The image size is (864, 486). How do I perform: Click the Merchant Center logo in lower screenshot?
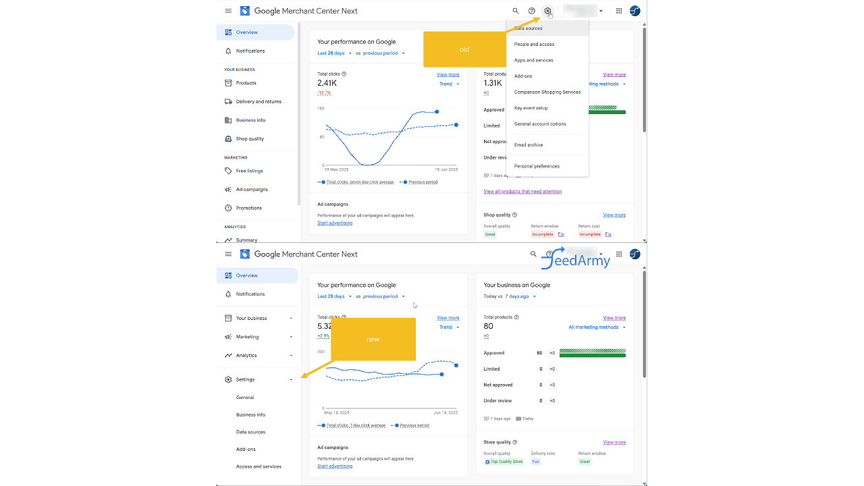pos(244,254)
